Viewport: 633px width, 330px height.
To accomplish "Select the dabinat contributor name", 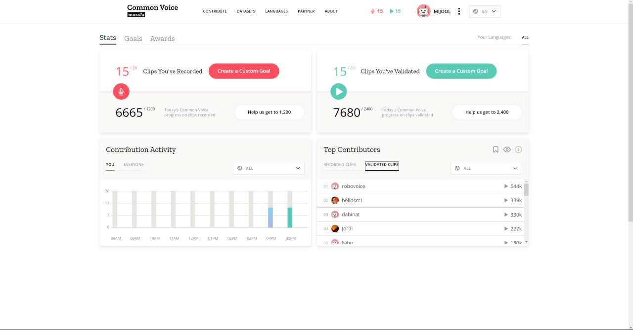I will (351, 215).
